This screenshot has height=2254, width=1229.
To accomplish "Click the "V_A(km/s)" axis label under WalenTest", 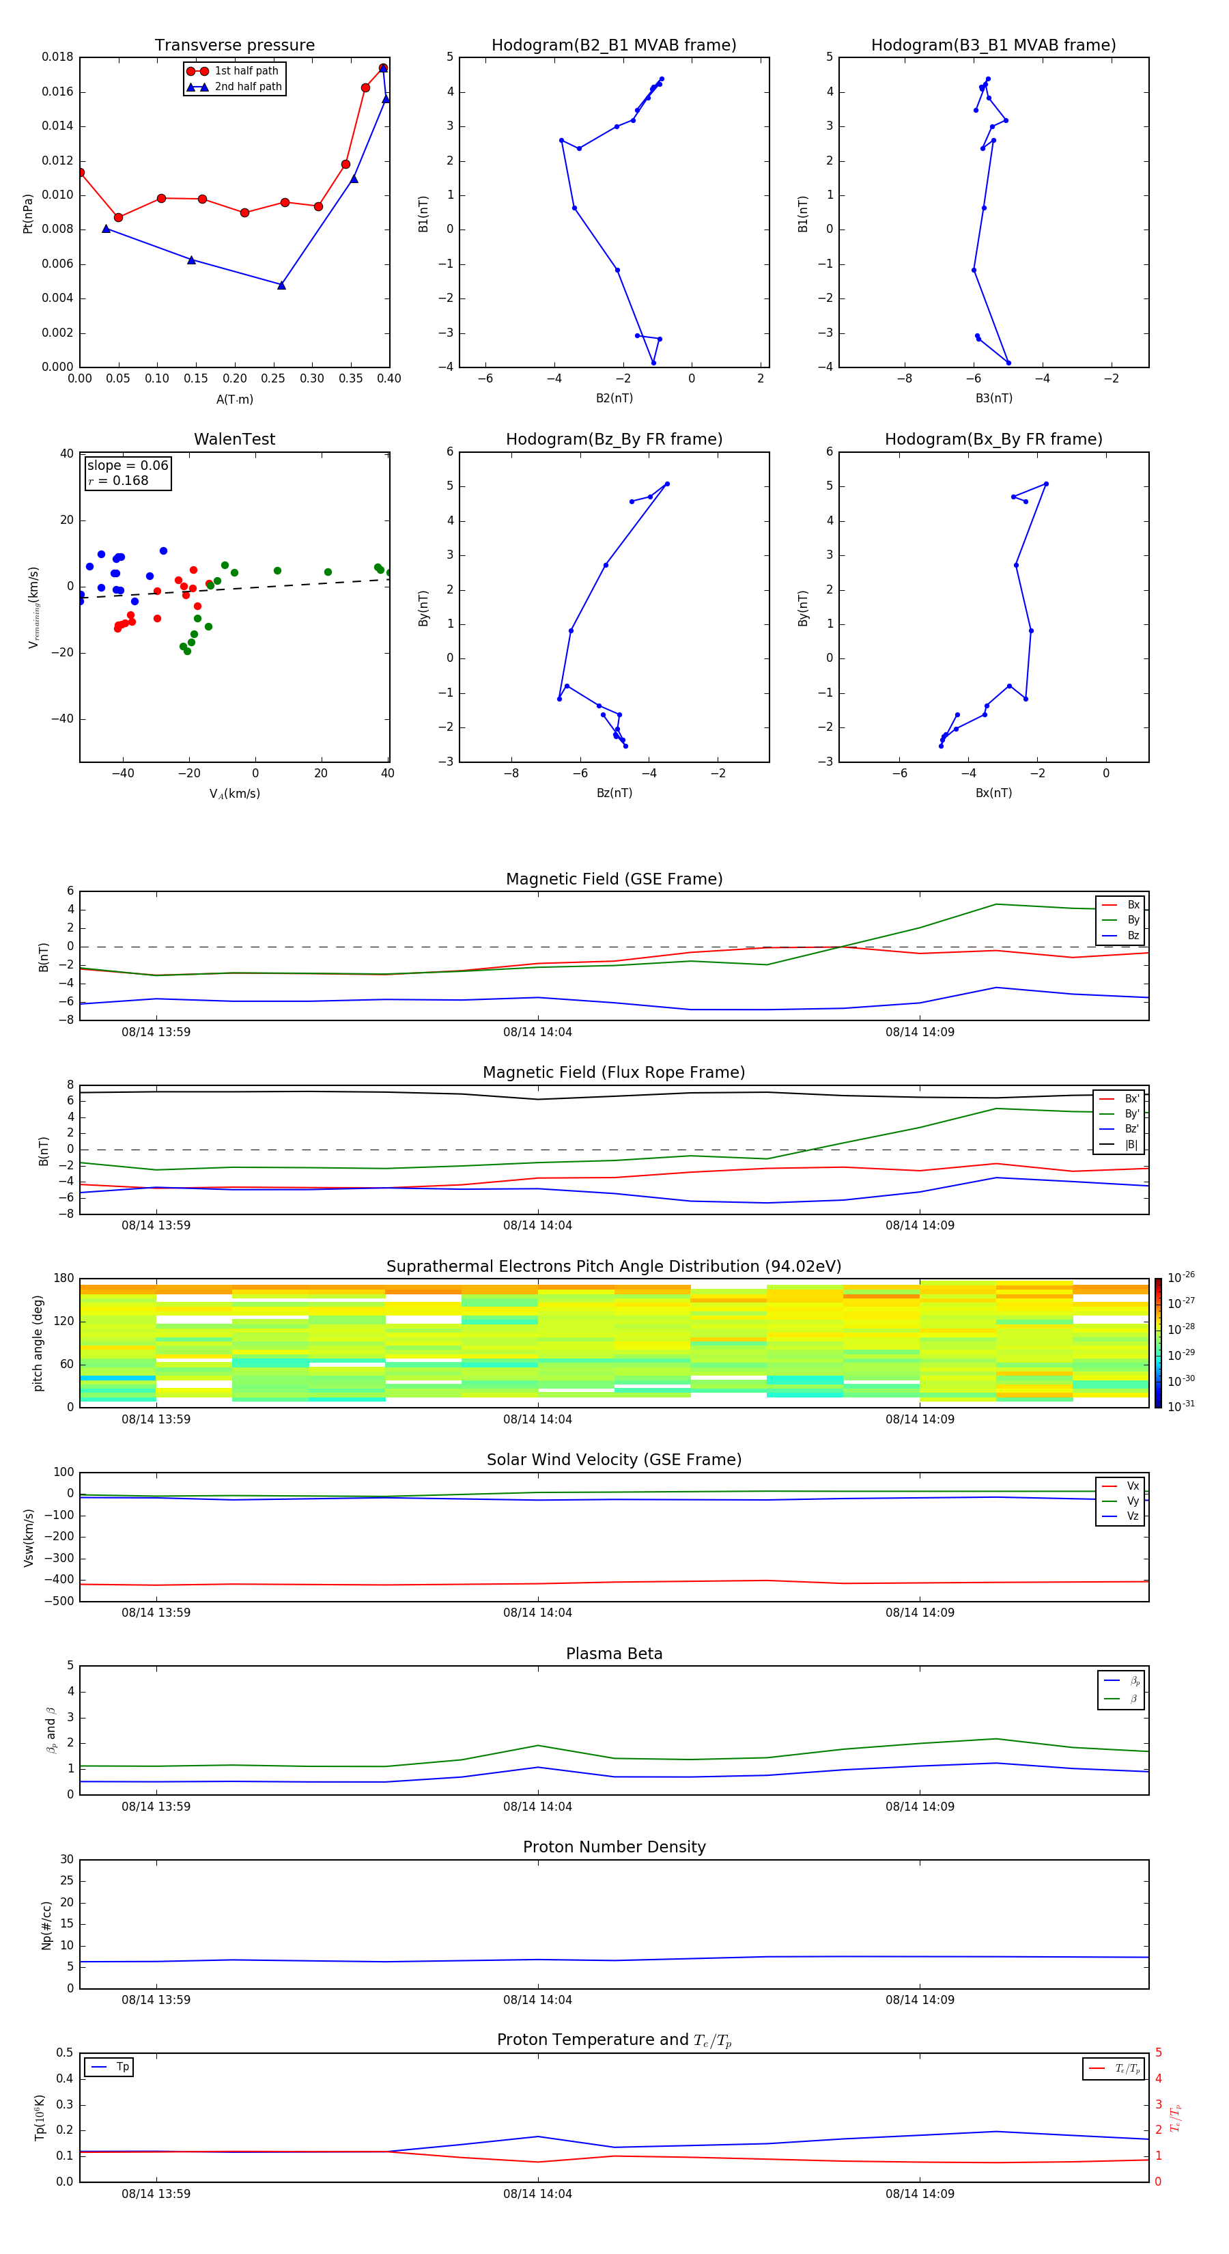I will point(234,794).
